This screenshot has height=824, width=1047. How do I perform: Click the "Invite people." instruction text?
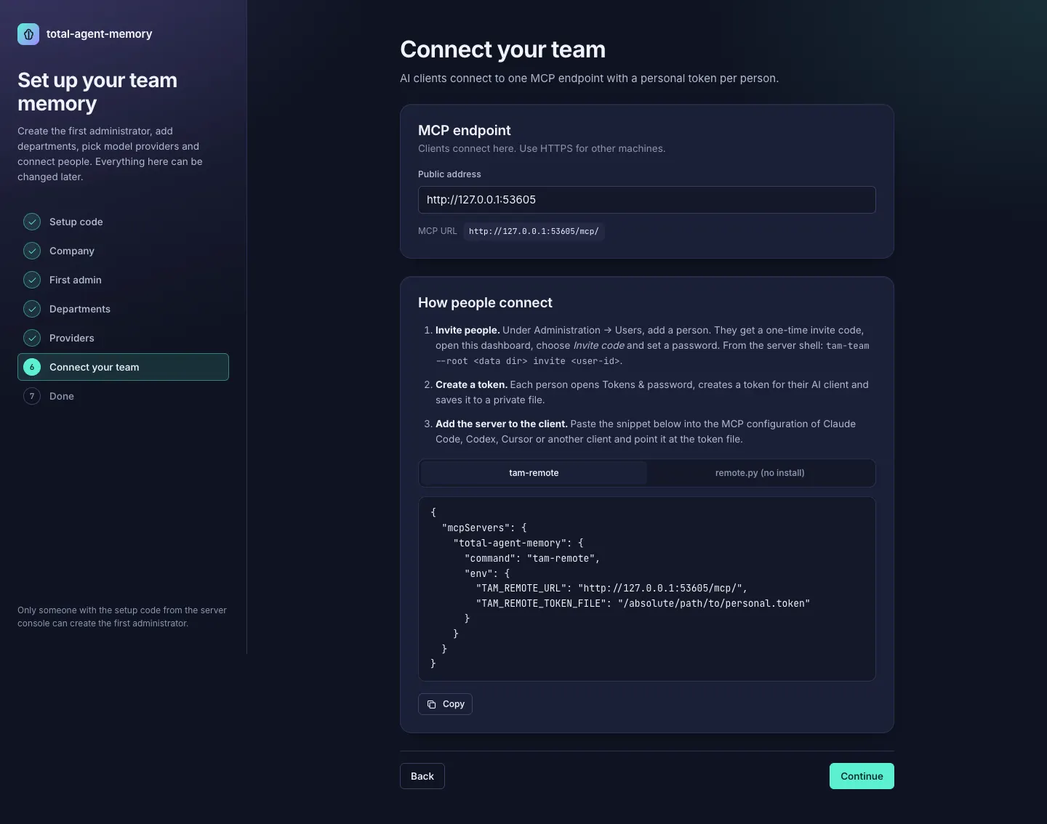[468, 330]
